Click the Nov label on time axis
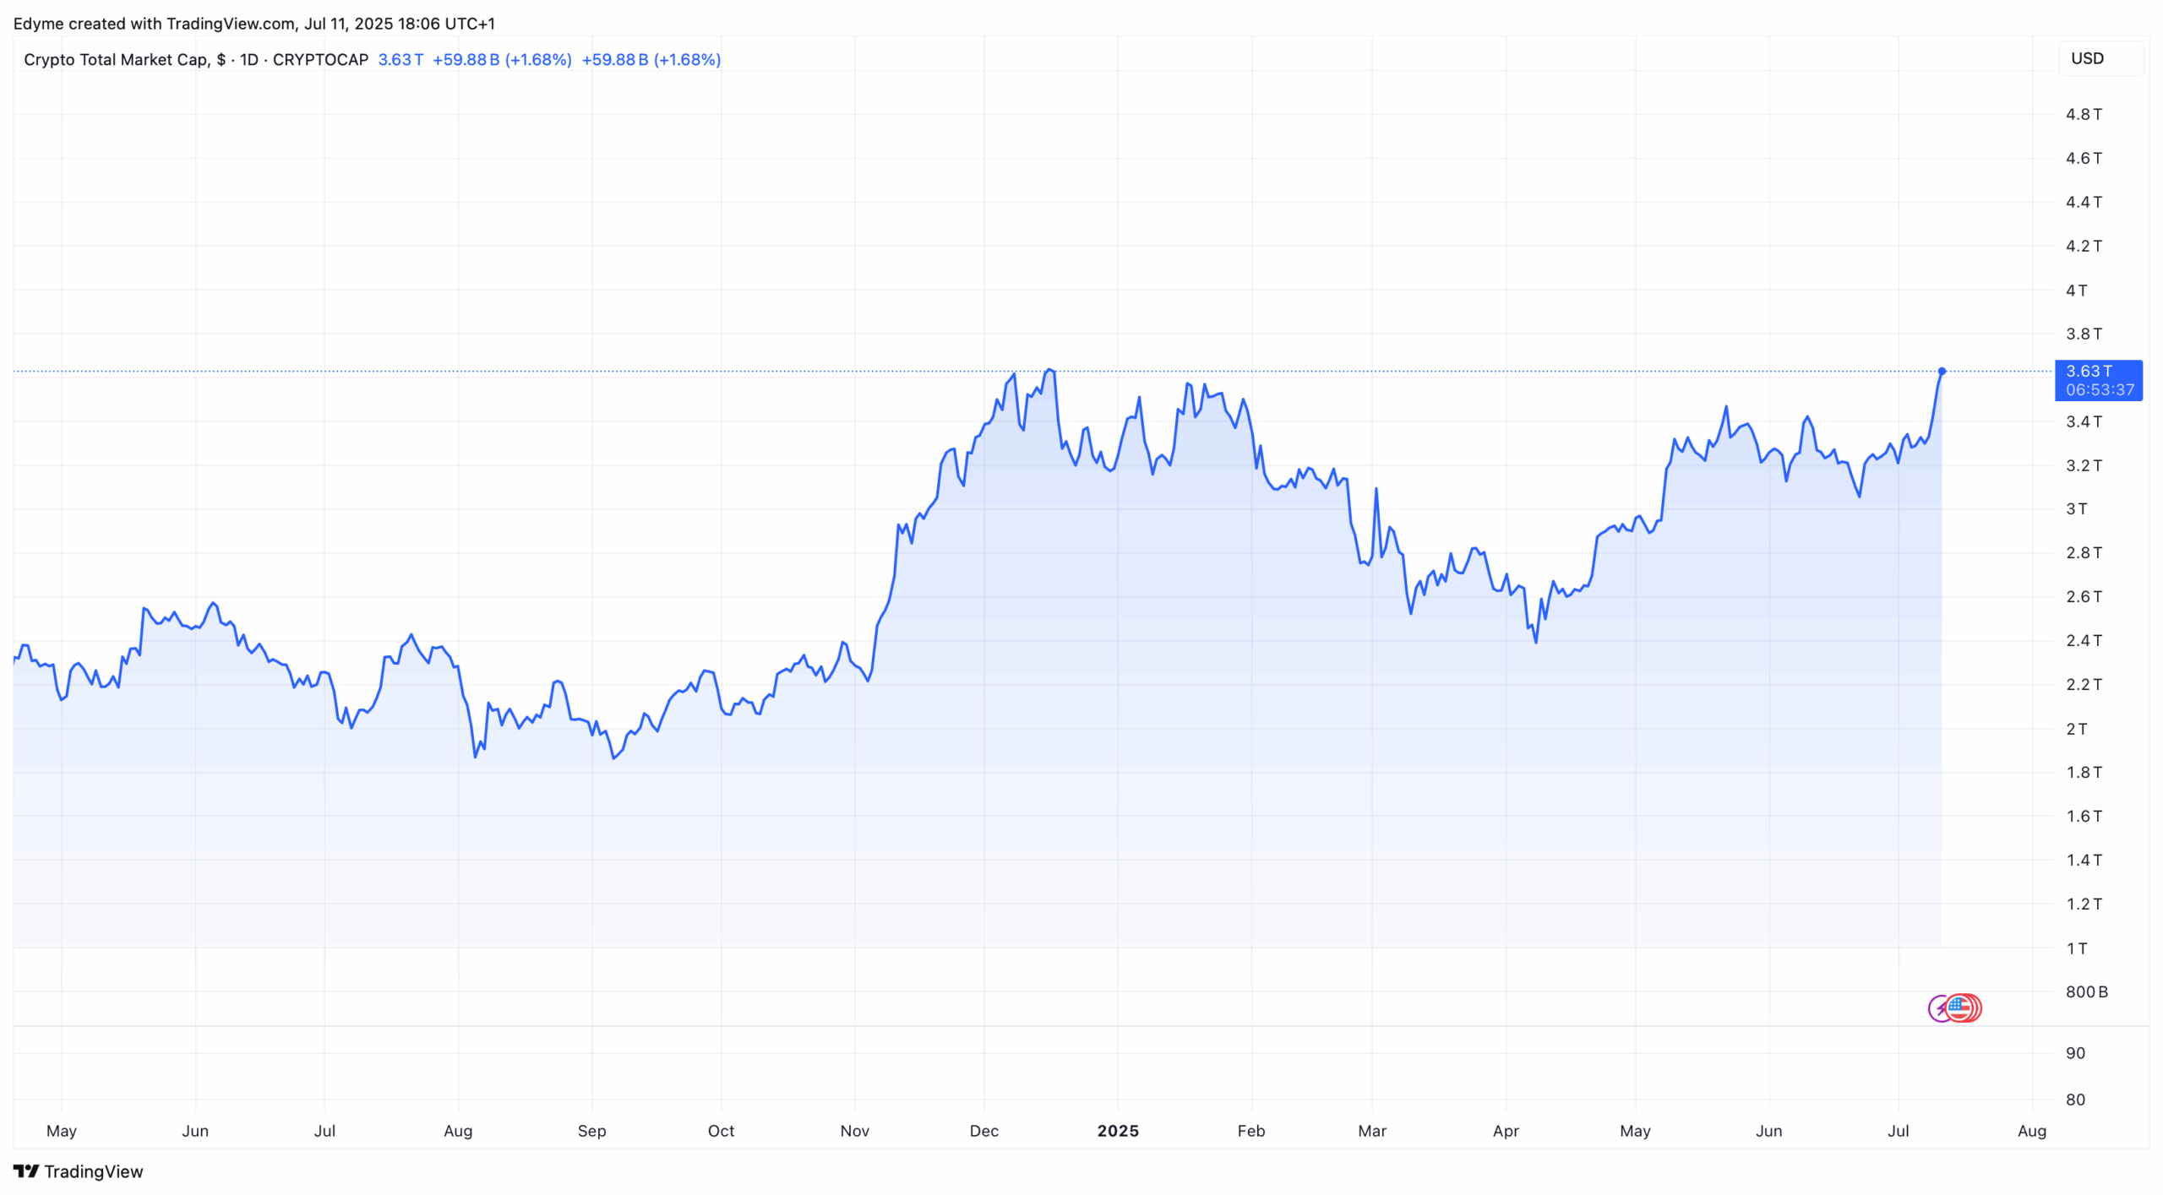2163x1195 pixels. 854,1131
